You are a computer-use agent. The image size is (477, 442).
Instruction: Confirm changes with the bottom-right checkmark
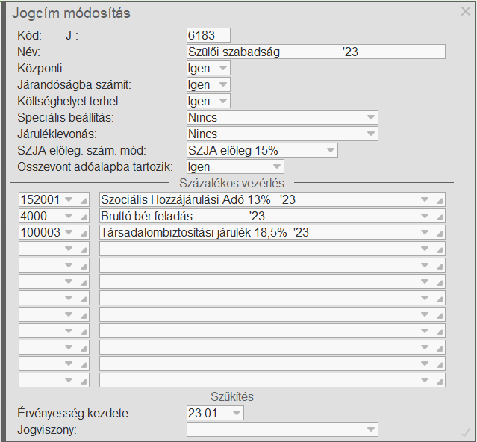[x=466, y=432]
